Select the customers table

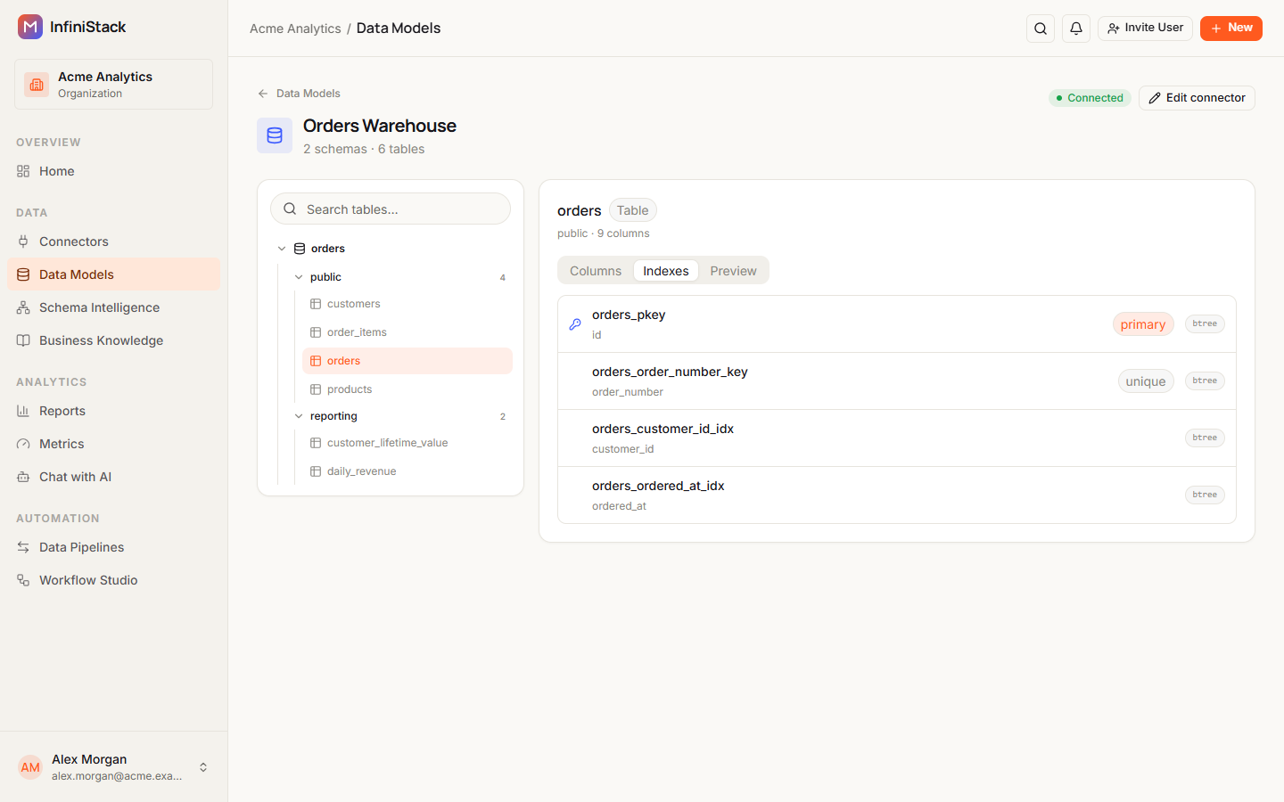[x=407, y=304]
